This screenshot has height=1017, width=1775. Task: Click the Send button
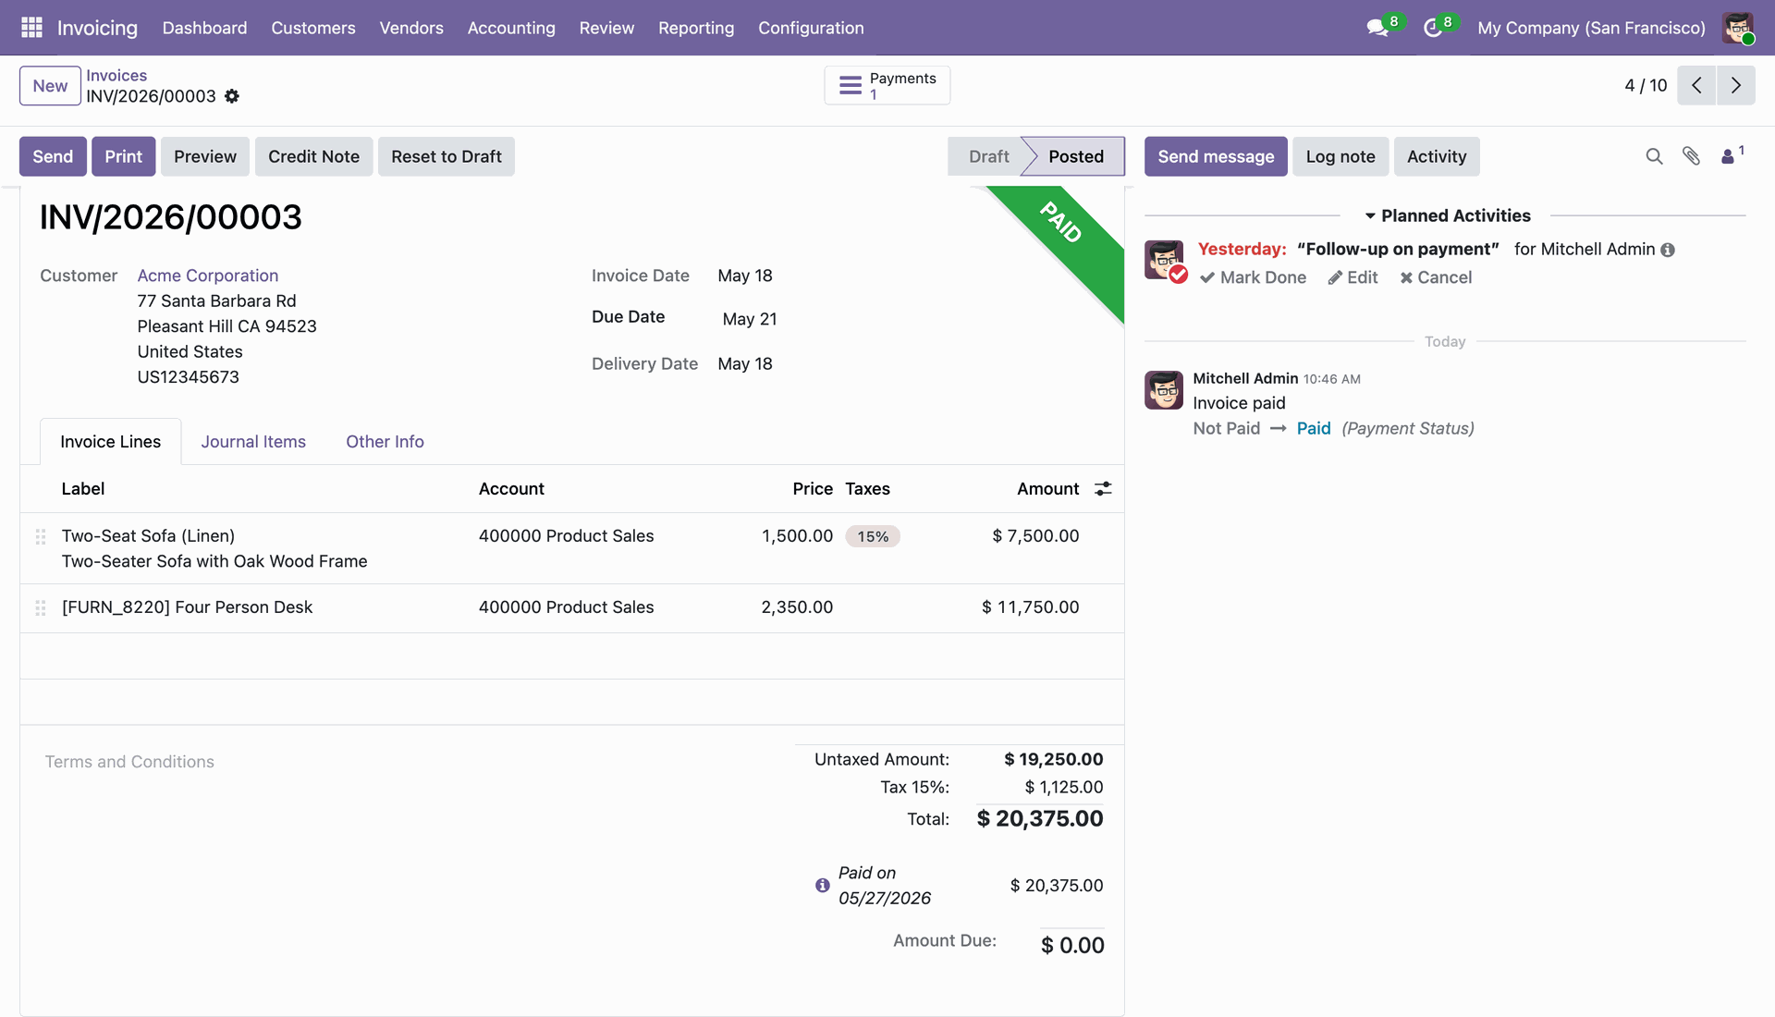53,156
